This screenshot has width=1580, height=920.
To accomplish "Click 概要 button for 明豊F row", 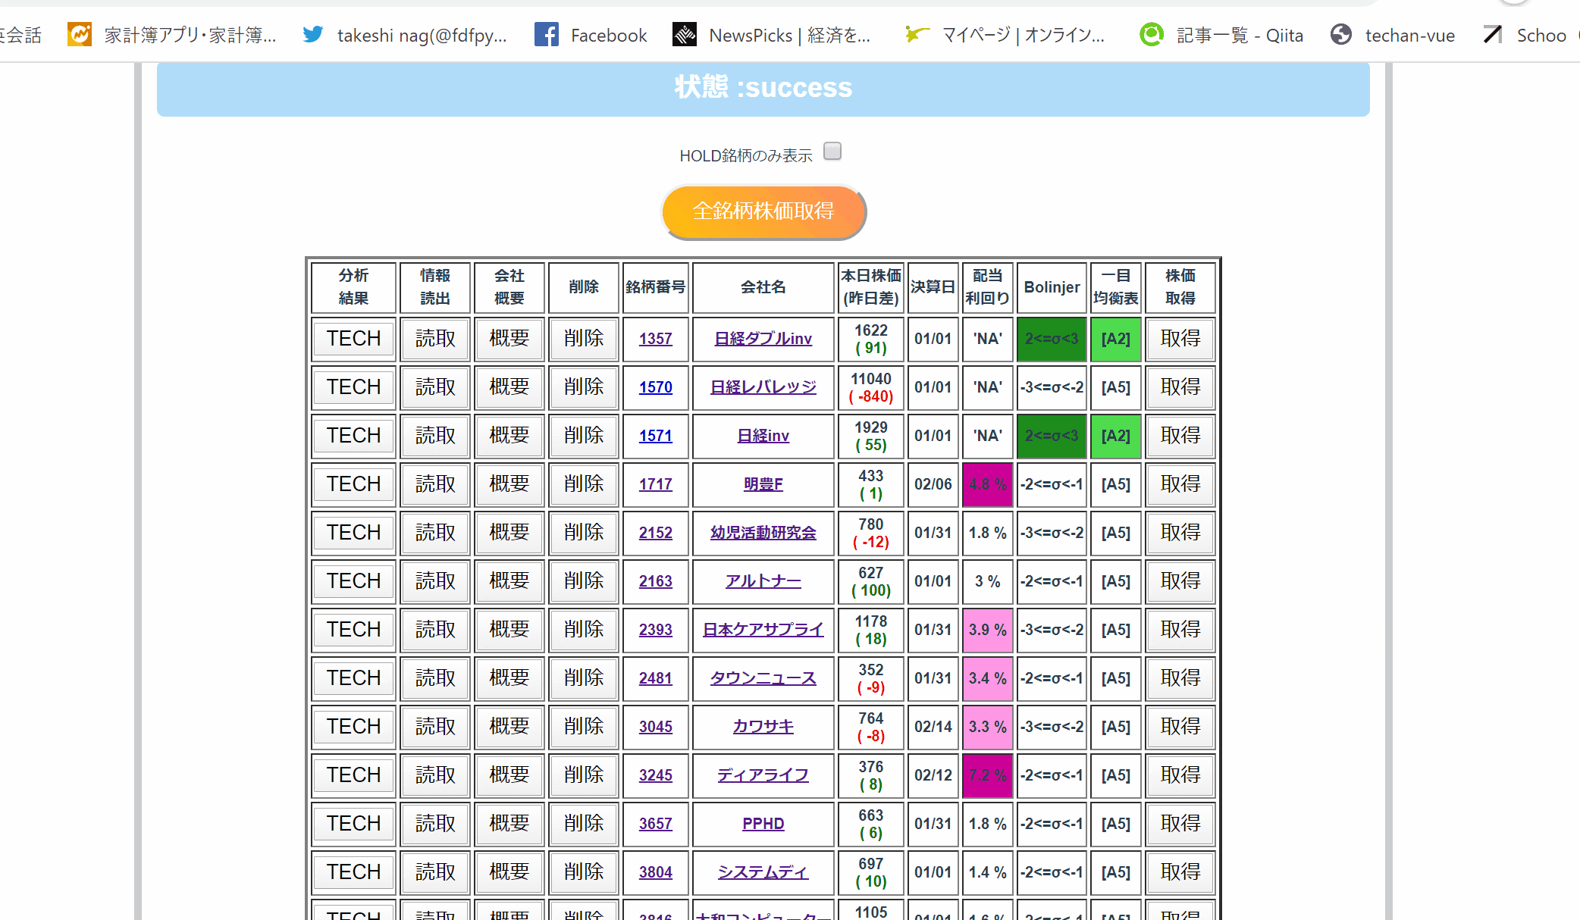I will (x=509, y=484).
